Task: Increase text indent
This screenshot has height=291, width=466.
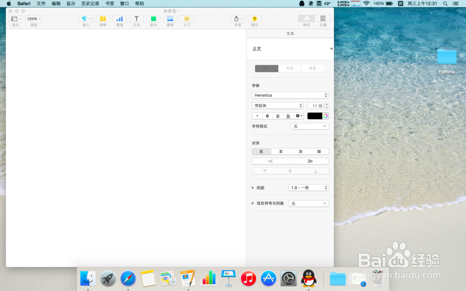Action: click(x=309, y=161)
